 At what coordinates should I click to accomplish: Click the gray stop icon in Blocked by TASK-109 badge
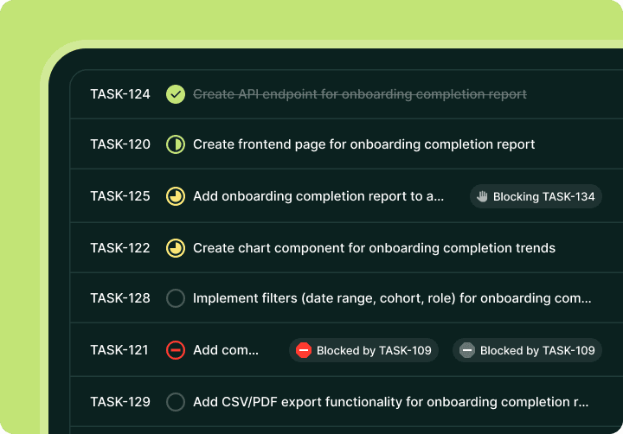coord(467,350)
